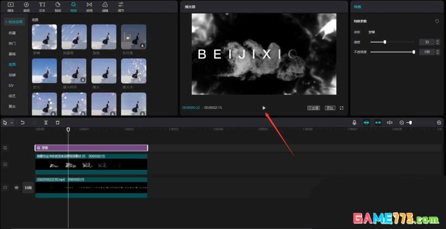The image size is (446, 229).
Task: Enter fullscreen preview mode
Action: pos(342,108)
